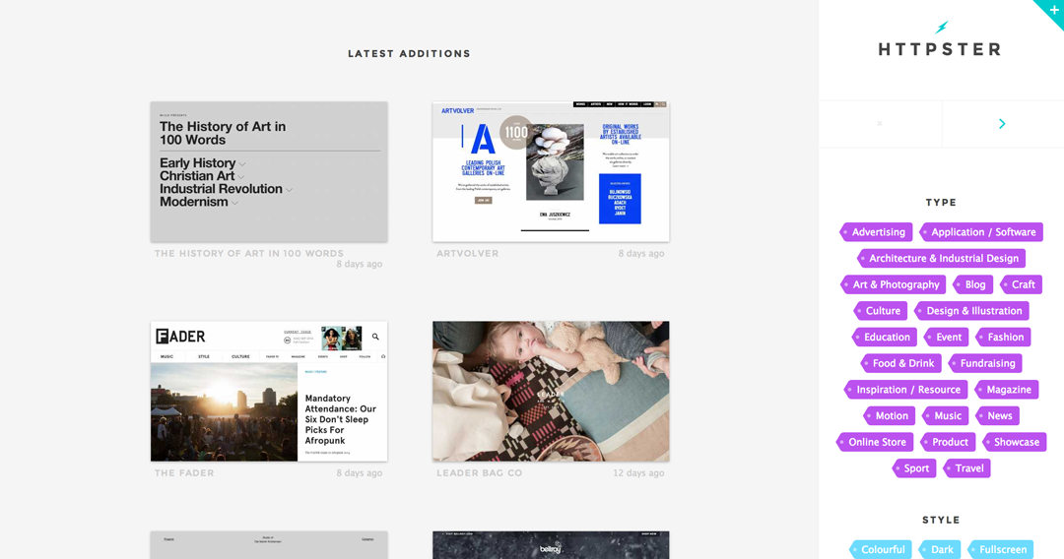Select the Online Store tag
This screenshot has height=559, width=1064.
point(875,443)
